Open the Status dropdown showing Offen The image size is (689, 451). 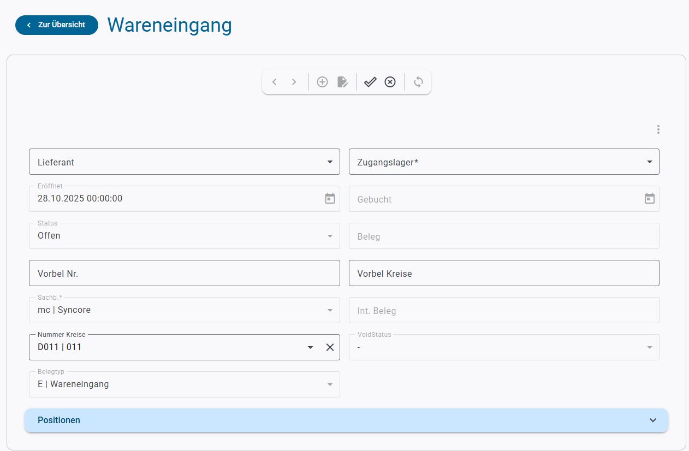tap(330, 236)
